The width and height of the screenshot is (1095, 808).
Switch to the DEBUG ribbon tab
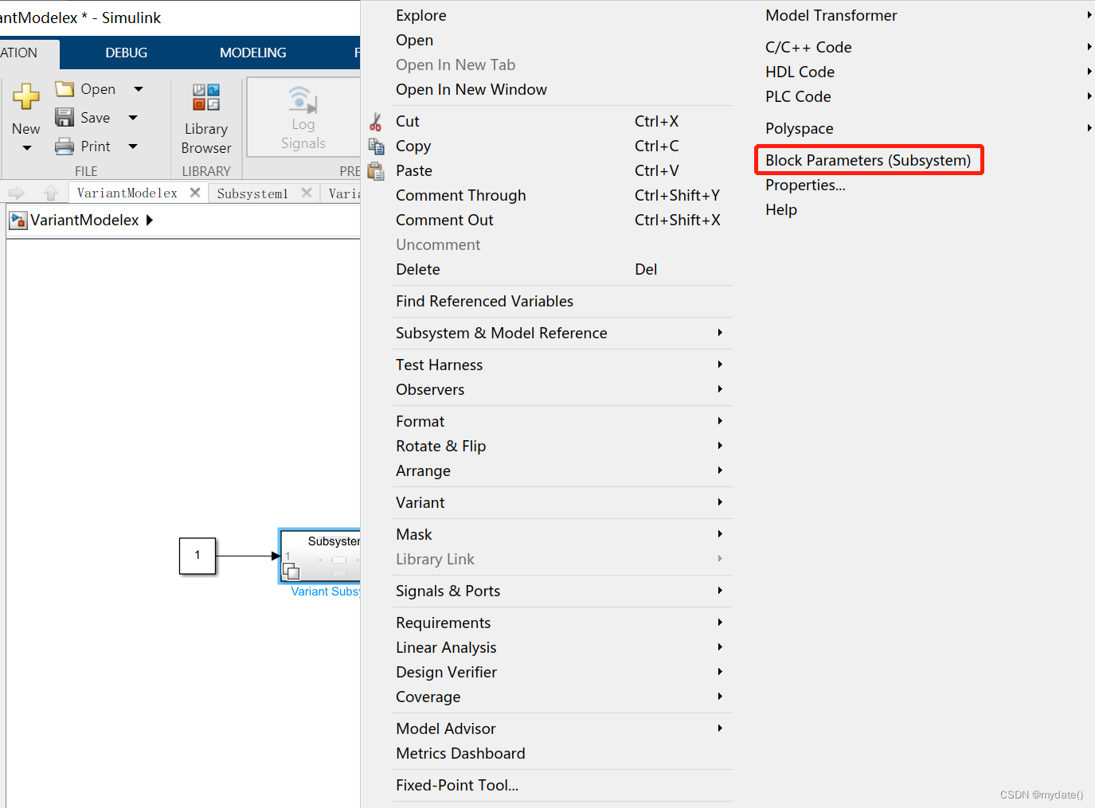[126, 53]
